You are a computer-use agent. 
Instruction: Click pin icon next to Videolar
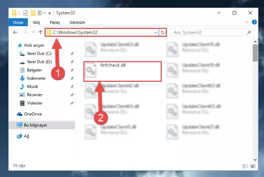(x=72, y=103)
